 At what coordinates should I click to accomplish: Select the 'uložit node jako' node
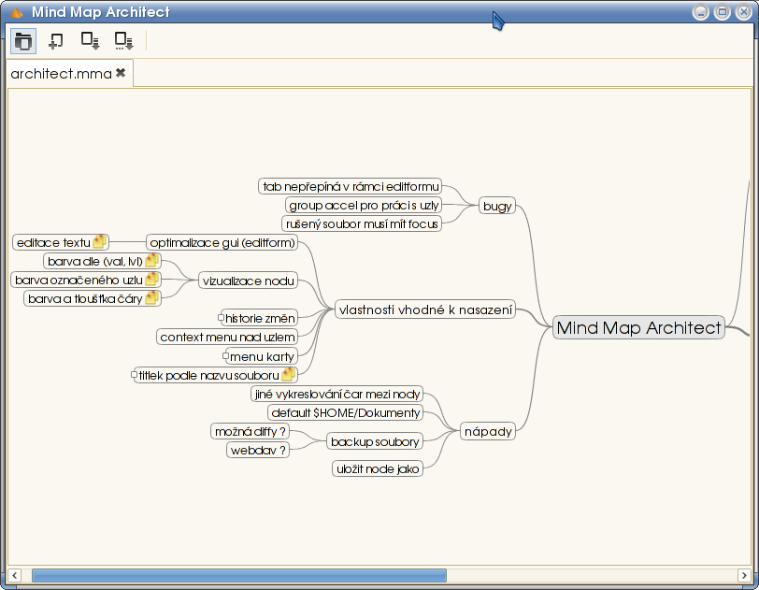(x=378, y=468)
